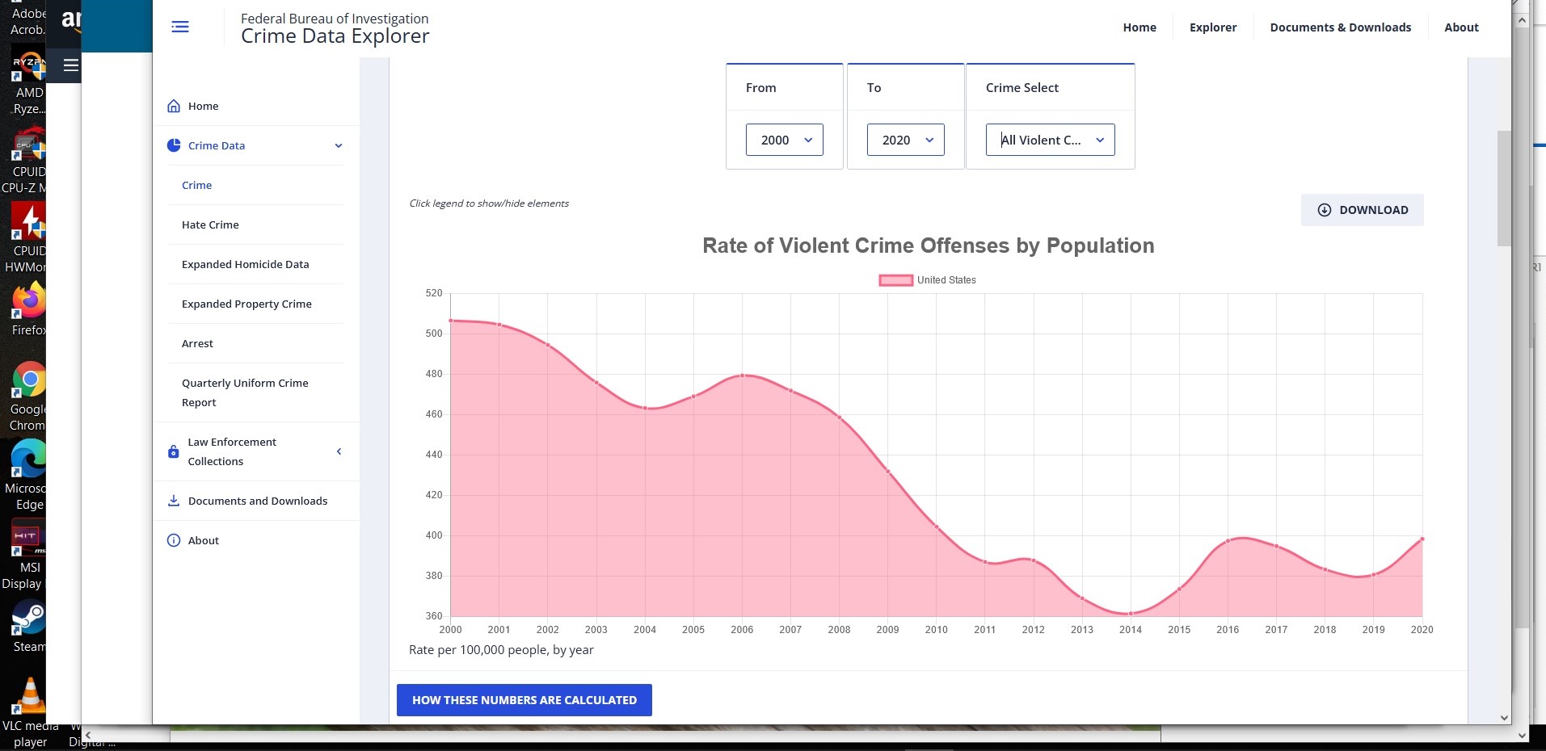Open Steam from the desktop
Viewport: 1546px width, 751px height.
pos(28,618)
